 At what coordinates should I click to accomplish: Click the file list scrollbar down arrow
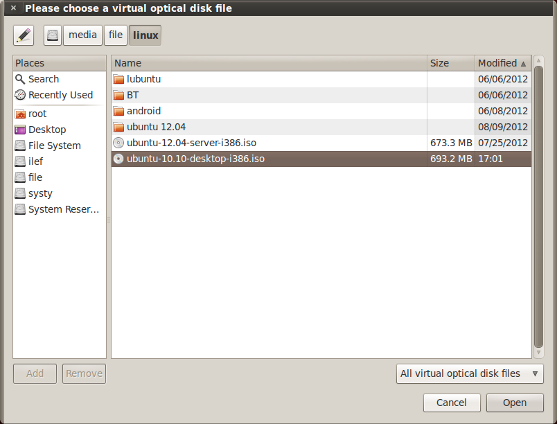tap(538, 353)
